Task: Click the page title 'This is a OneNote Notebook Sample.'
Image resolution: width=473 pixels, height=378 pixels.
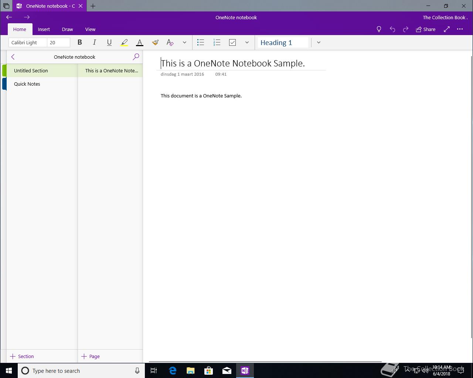Action: click(233, 63)
